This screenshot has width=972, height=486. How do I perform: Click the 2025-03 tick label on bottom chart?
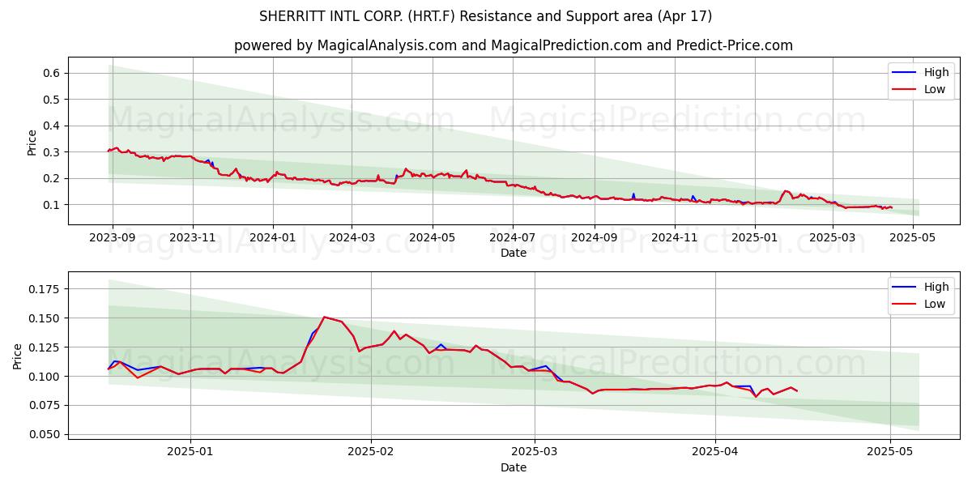click(535, 452)
